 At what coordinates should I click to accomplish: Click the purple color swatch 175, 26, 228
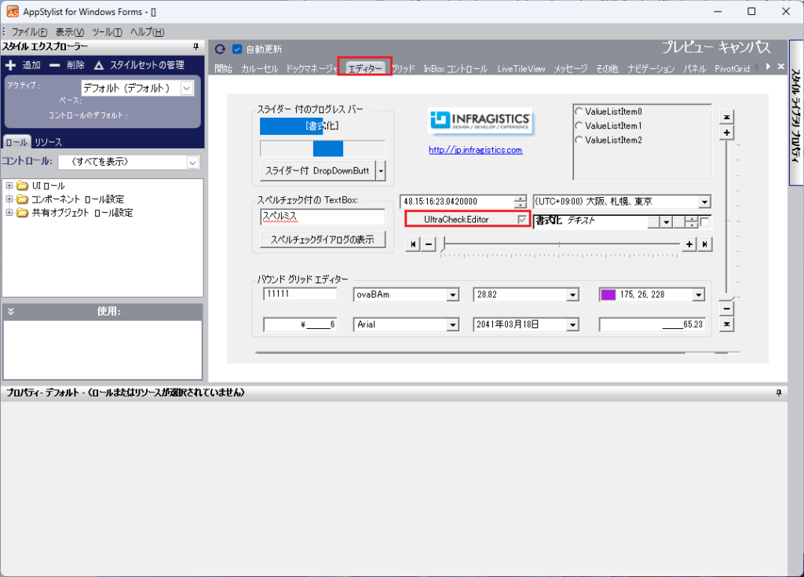click(608, 295)
